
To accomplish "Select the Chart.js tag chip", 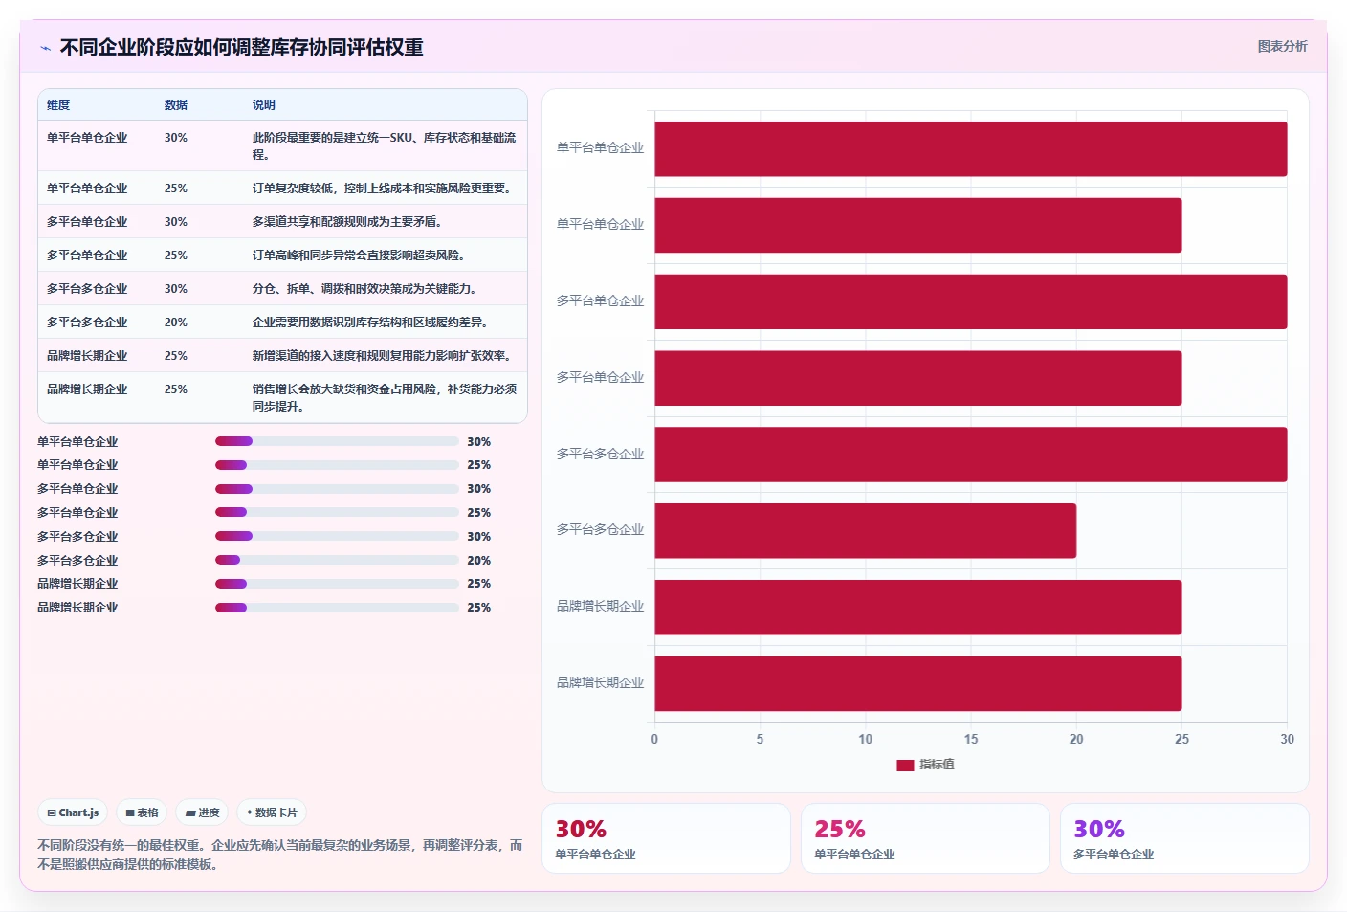I will (x=73, y=812).
